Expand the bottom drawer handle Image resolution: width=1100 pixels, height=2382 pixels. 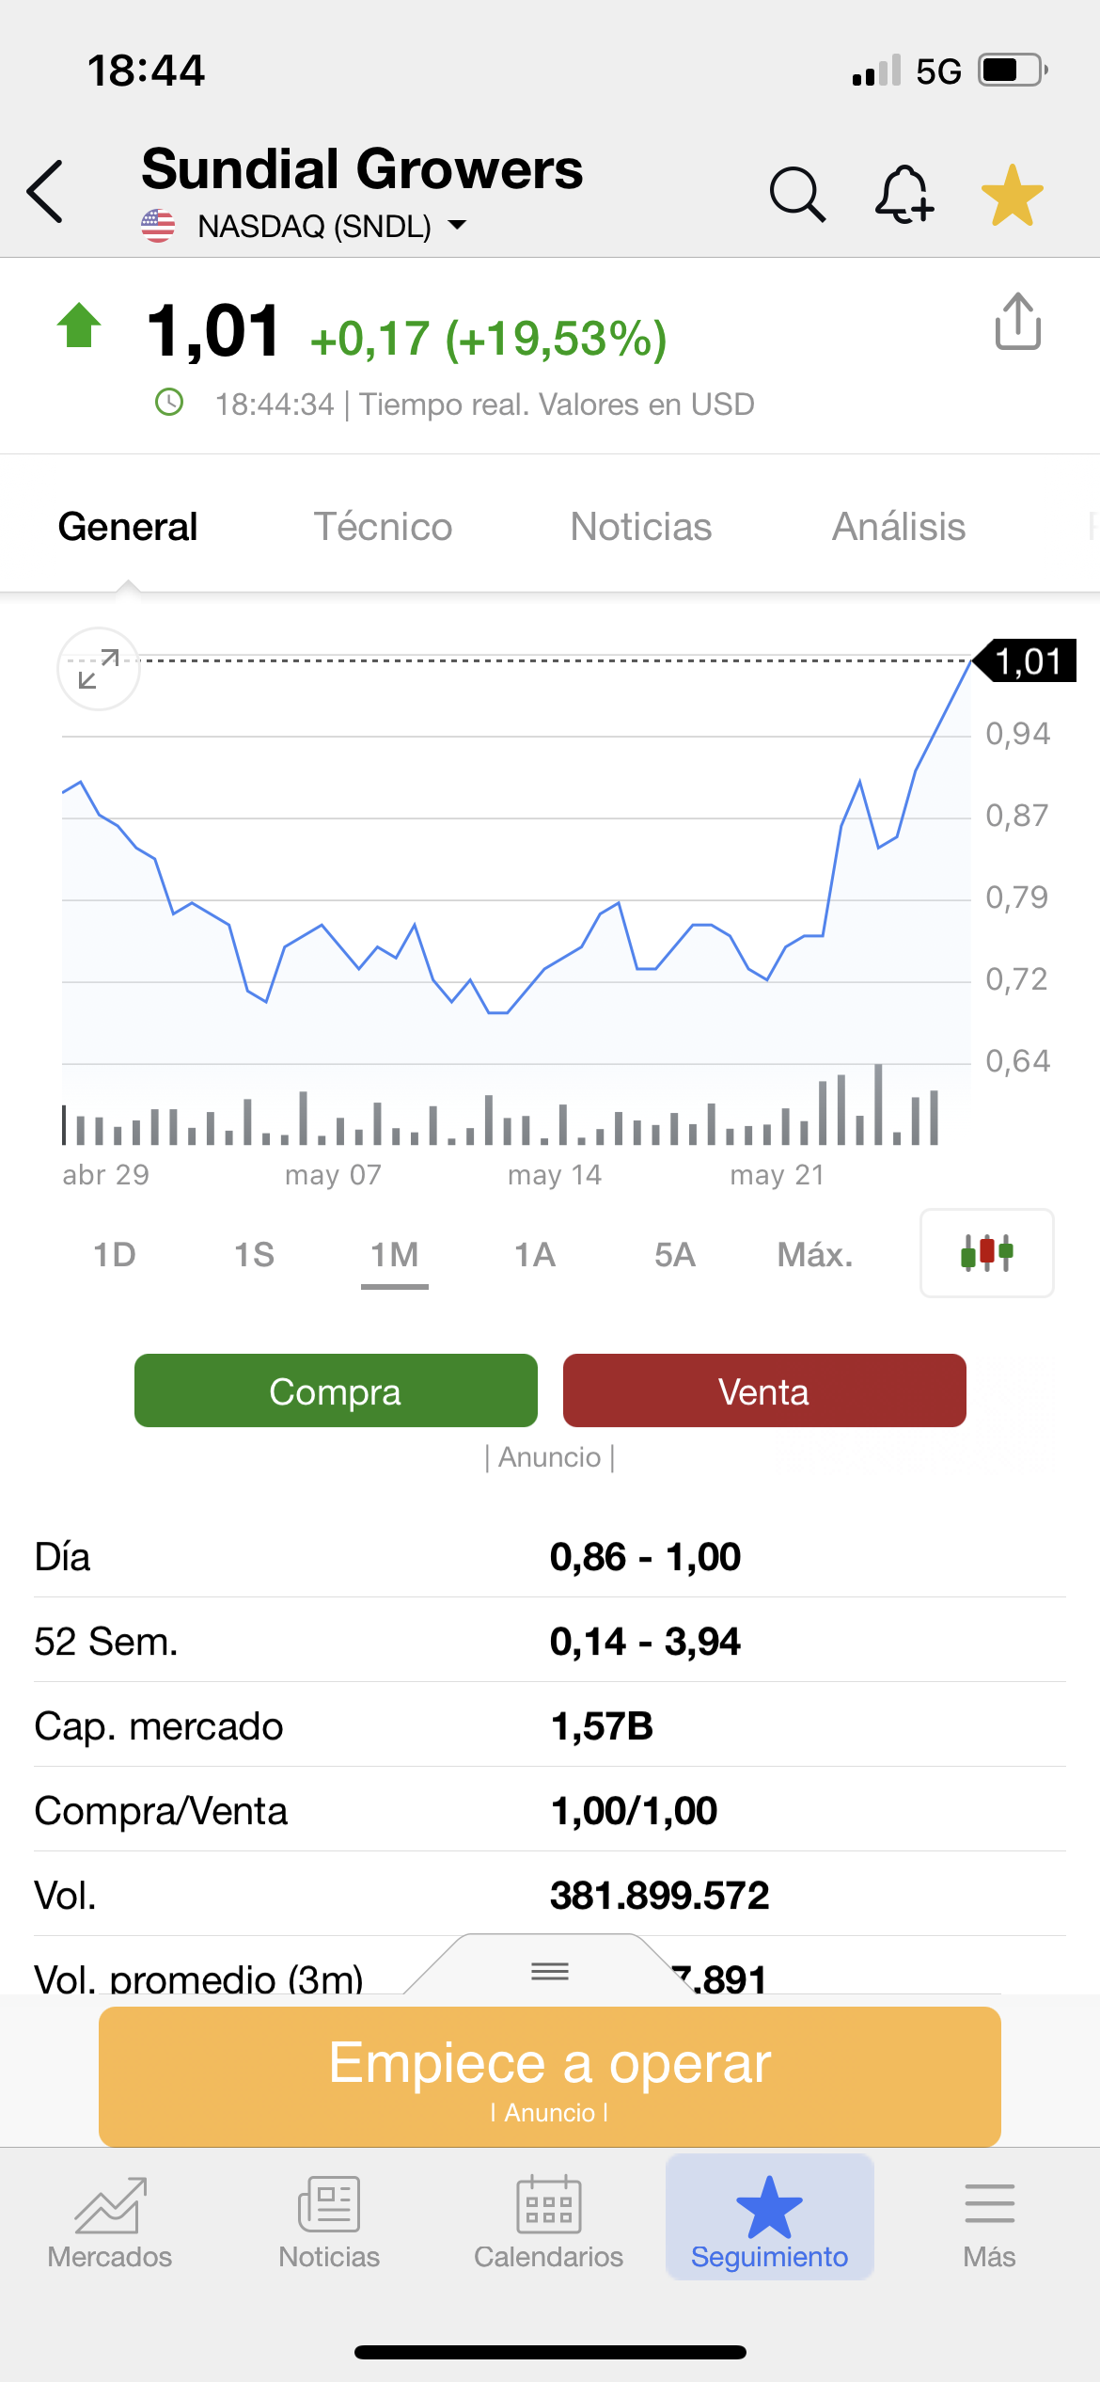pyautogui.click(x=550, y=1970)
